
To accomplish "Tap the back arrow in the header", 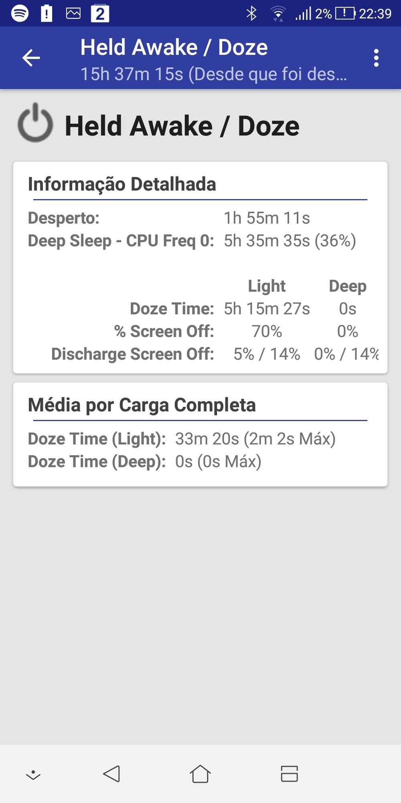I will click(31, 58).
